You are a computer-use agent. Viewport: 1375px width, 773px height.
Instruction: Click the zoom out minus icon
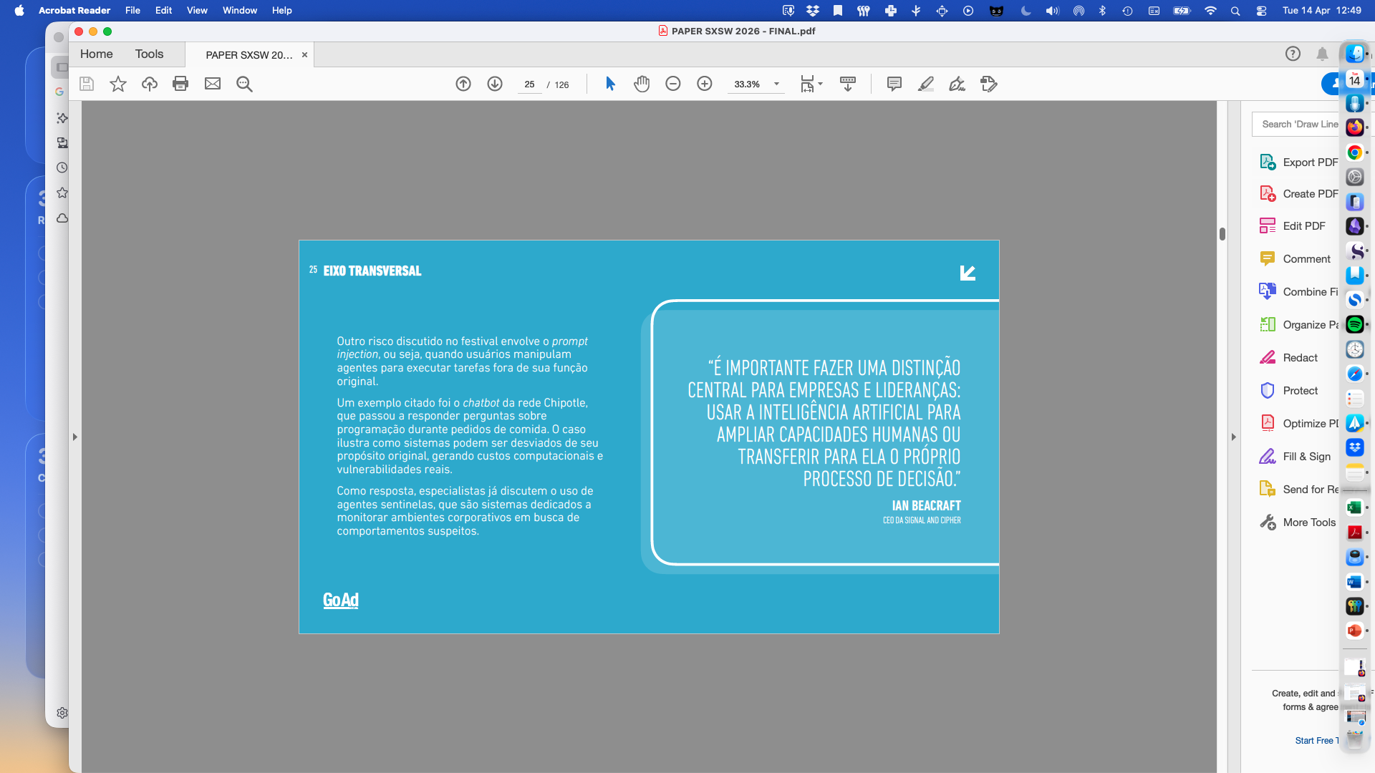pyautogui.click(x=673, y=84)
